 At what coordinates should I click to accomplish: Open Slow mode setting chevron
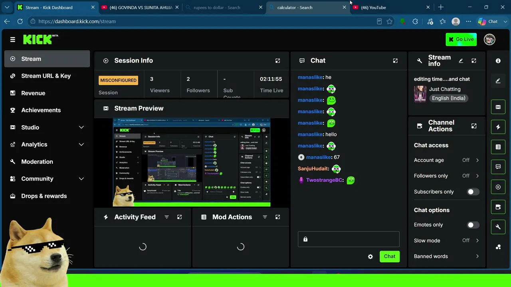pos(477,241)
